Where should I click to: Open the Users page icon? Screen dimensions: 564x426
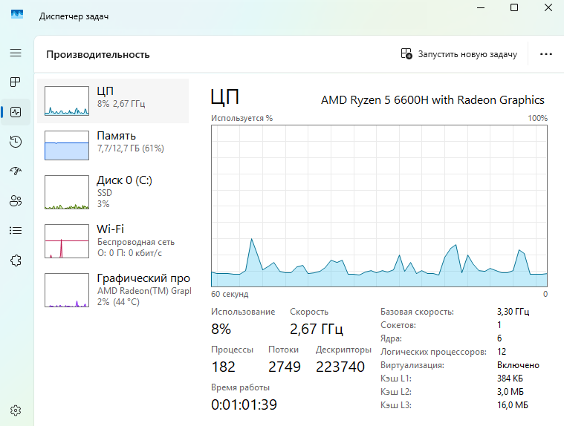pyautogui.click(x=16, y=200)
